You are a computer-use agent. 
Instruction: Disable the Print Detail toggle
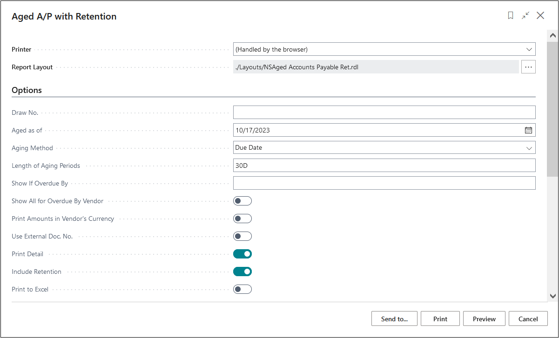click(242, 254)
